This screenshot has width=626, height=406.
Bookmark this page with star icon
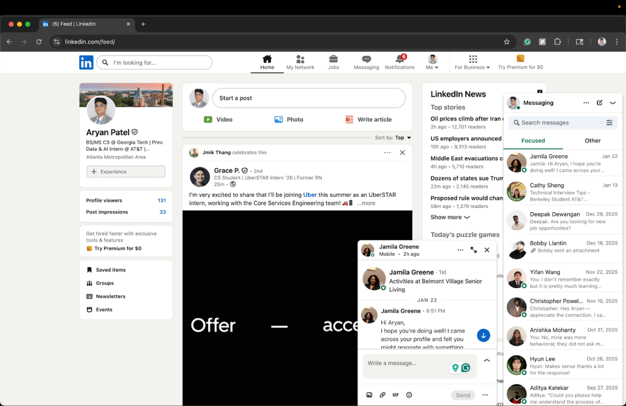point(507,42)
